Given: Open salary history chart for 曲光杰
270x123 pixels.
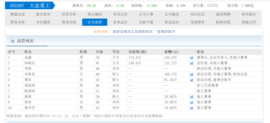Looking at the screenshot, I should pyautogui.click(x=191, y=108).
